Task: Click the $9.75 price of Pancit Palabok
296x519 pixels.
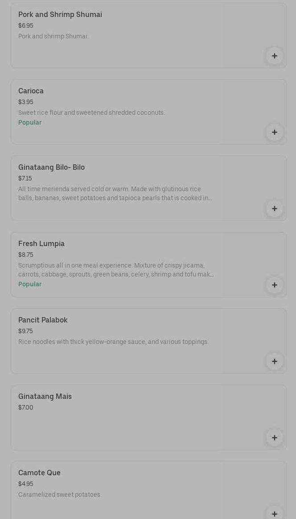Action: [25, 331]
